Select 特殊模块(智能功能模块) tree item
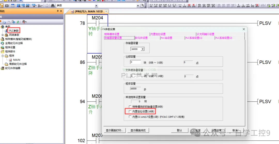The image size is (279, 144). (x=19, y=39)
